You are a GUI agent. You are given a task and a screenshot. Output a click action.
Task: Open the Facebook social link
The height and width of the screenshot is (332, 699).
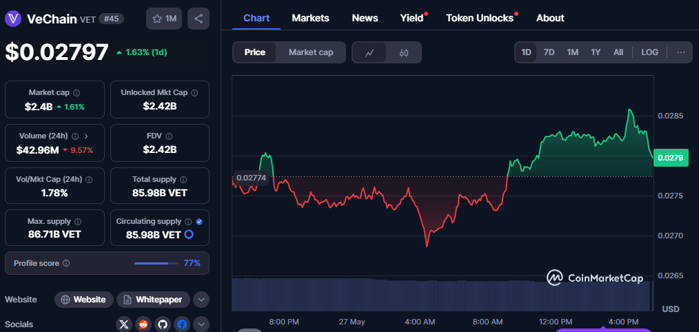[182, 324]
